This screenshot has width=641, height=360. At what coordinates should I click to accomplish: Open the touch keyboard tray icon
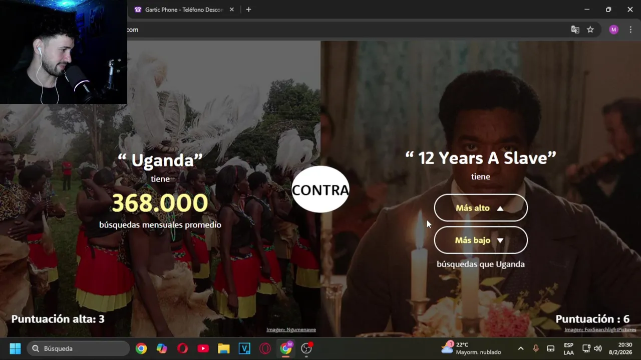tap(550, 348)
